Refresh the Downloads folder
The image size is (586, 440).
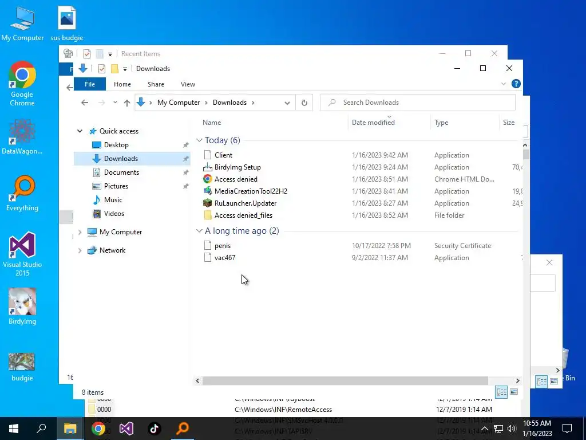coord(304,103)
